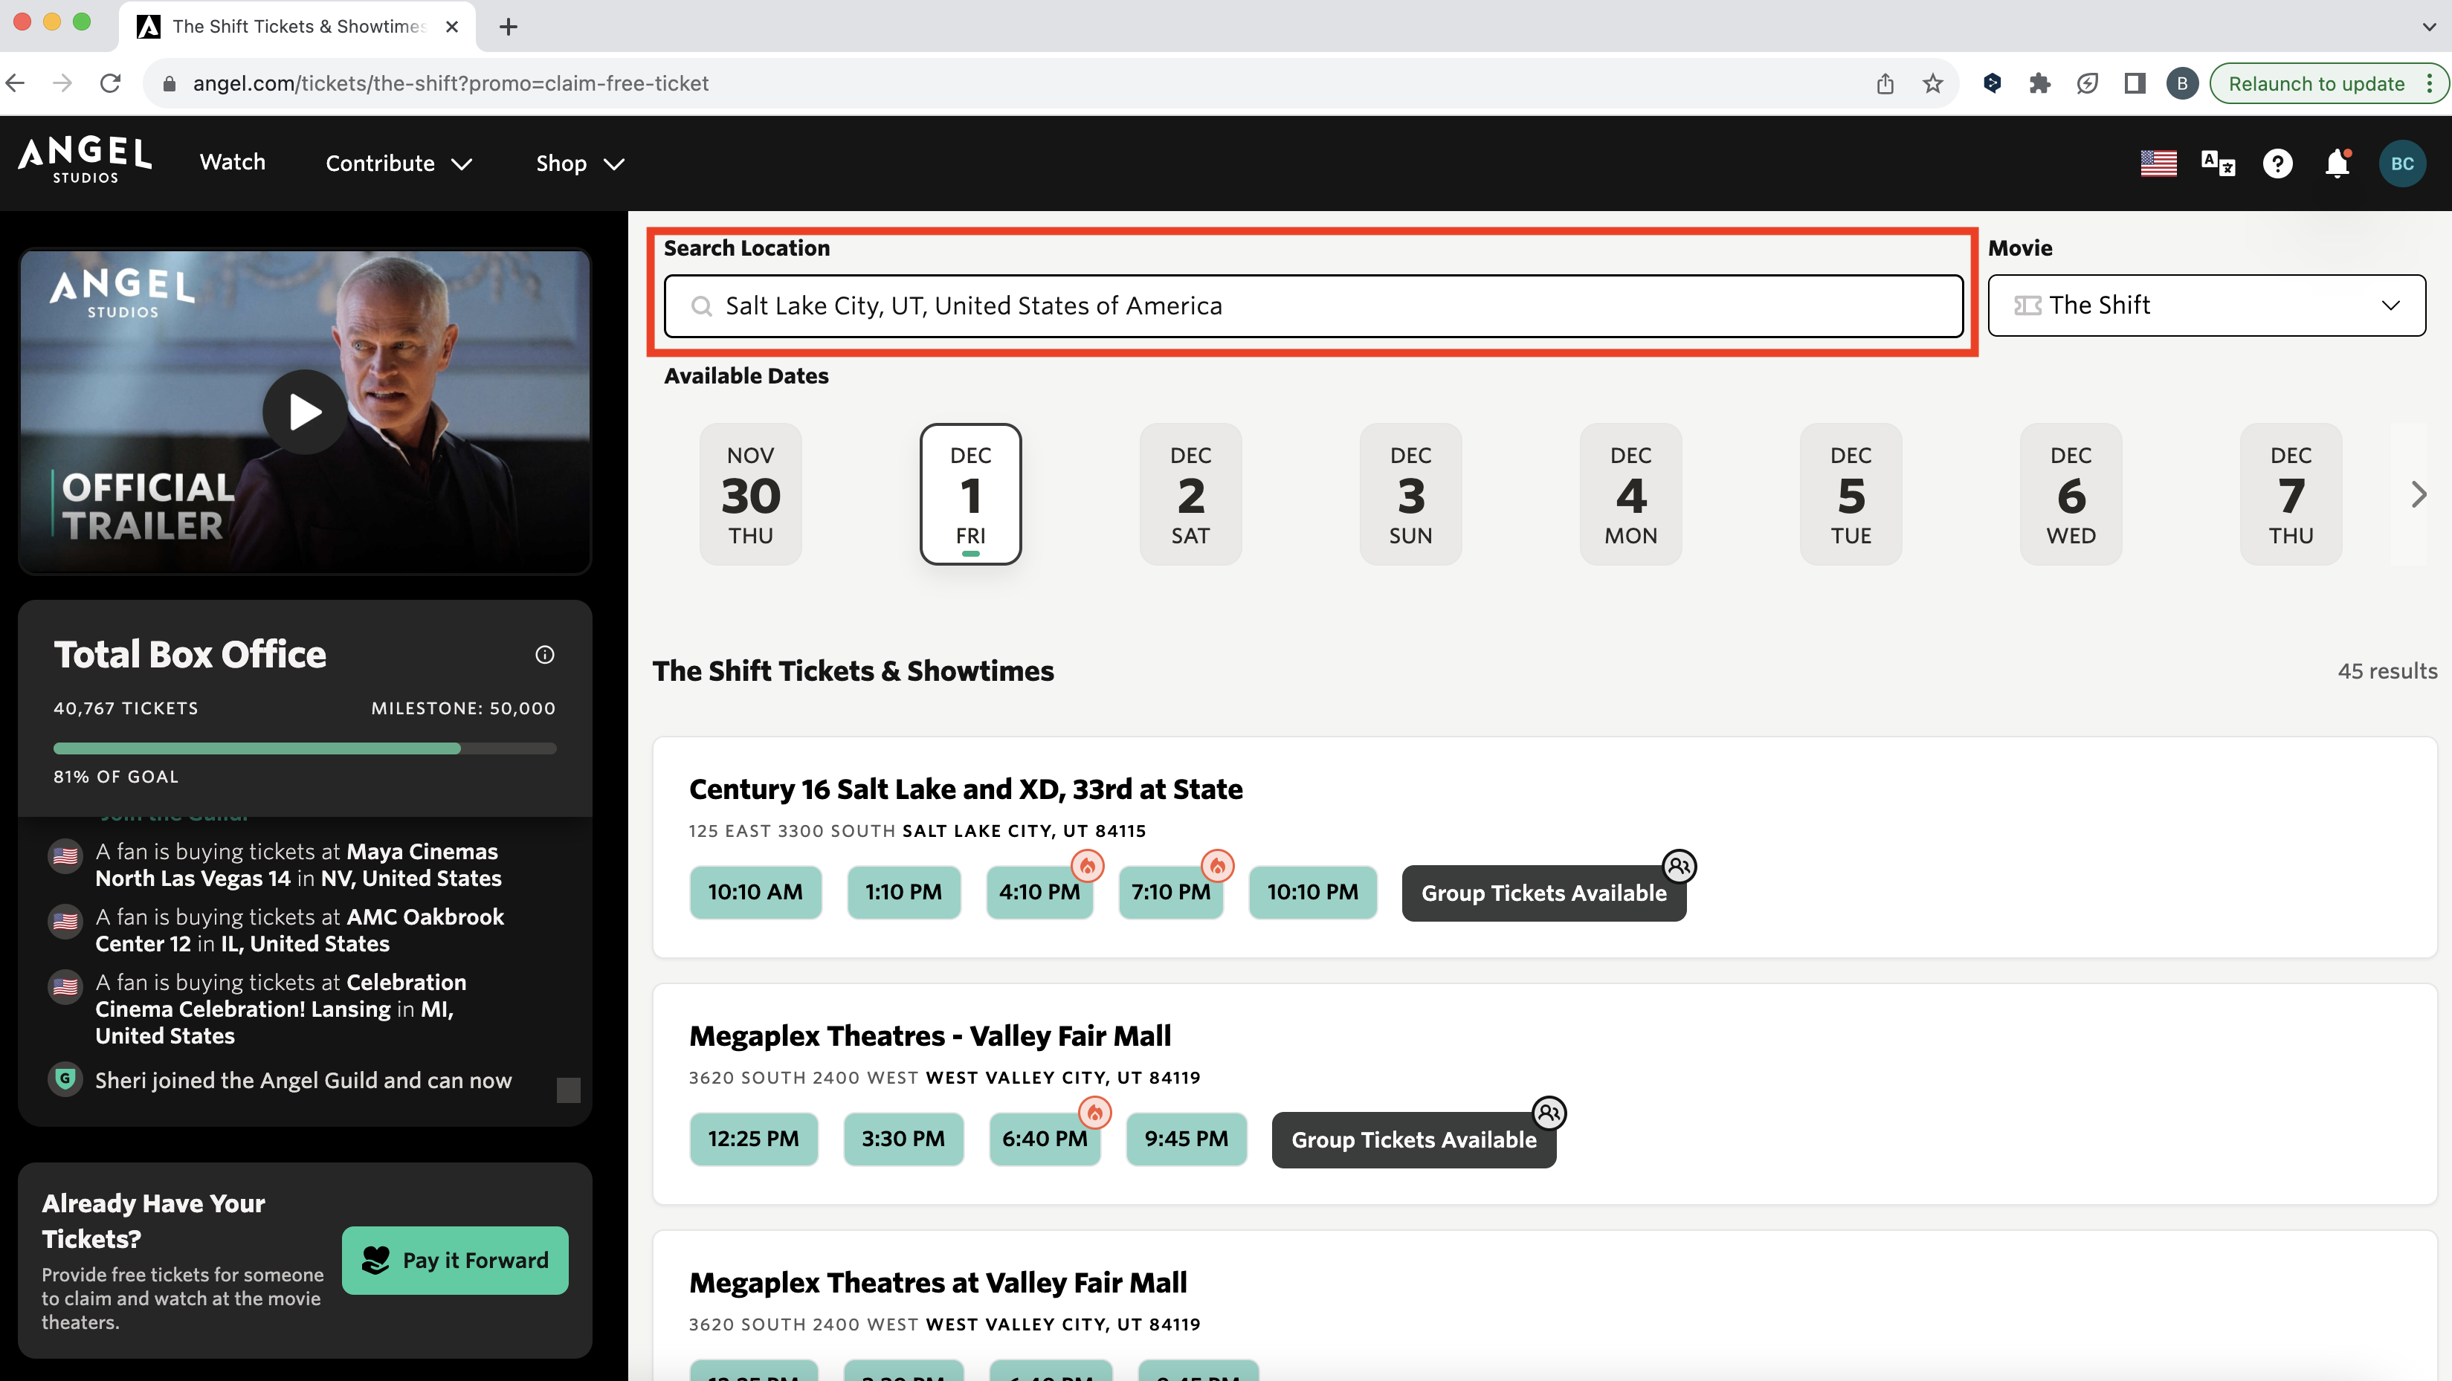Click the Search Location input field
2452x1381 pixels.
pyautogui.click(x=1314, y=306)
